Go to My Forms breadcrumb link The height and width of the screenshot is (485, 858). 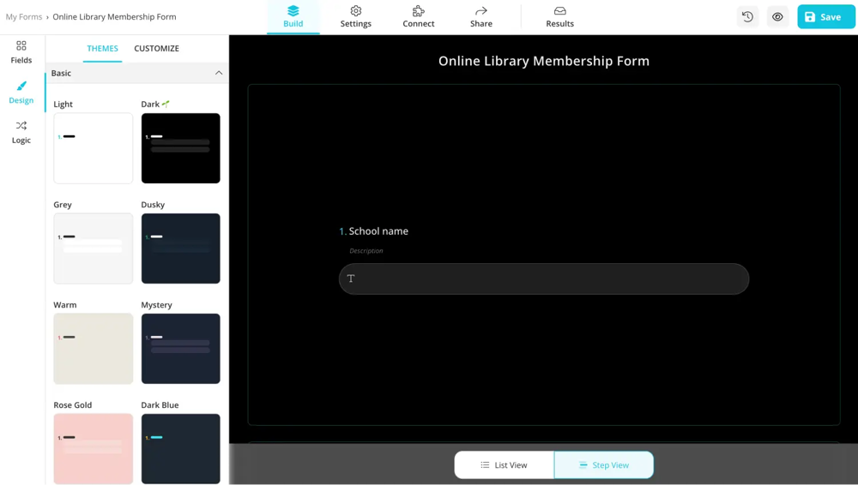click(x=24, y=17)
